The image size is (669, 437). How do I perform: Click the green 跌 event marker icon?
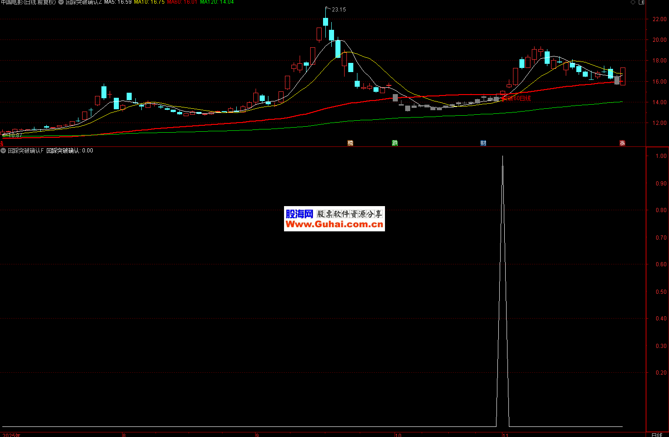tap(395, 143)
